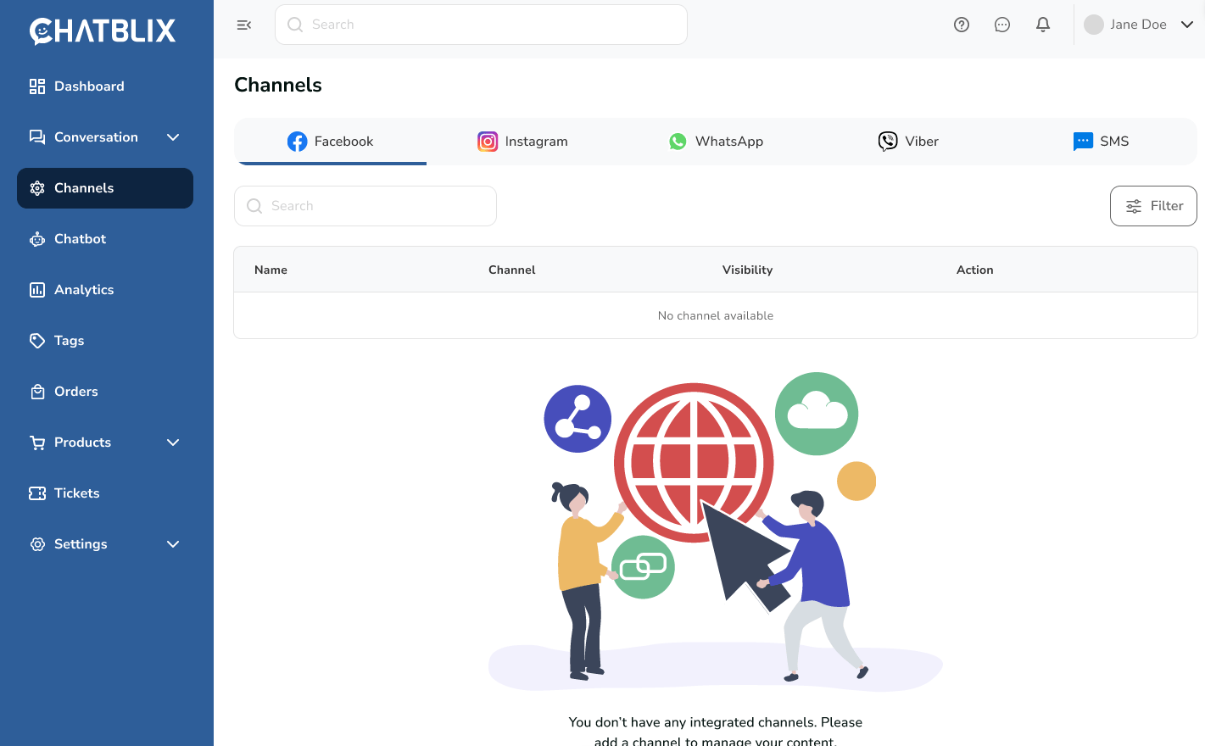Open the messages chat bubble icon
This screenshot has height=746, width=1205.
click(1001, 24)
